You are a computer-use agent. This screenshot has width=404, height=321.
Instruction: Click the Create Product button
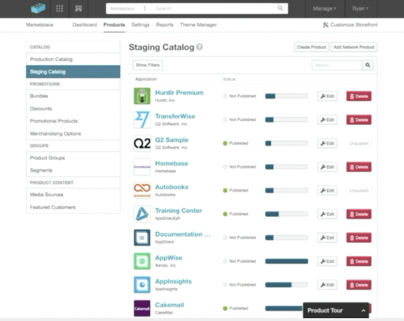tap(311, 47)
